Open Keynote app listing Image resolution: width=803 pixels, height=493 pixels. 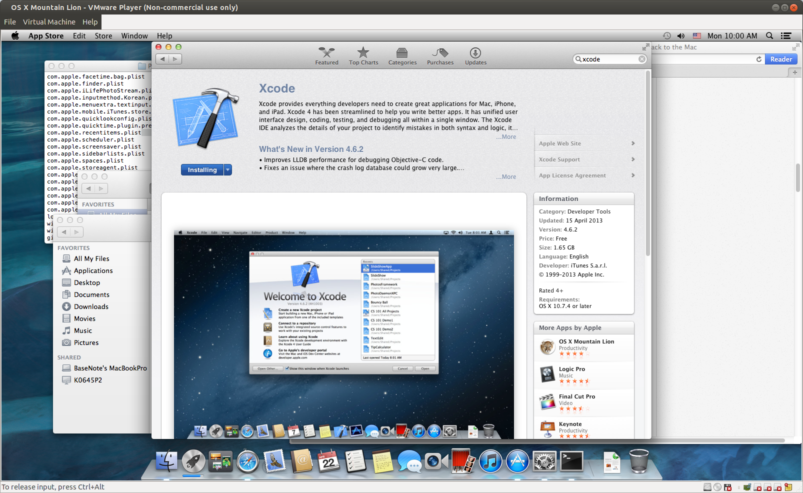point(584,429)
